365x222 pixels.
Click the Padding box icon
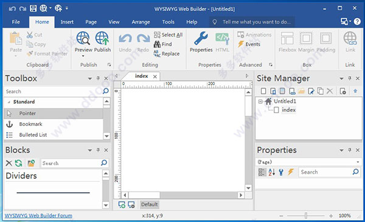click(x=325, y=42)
